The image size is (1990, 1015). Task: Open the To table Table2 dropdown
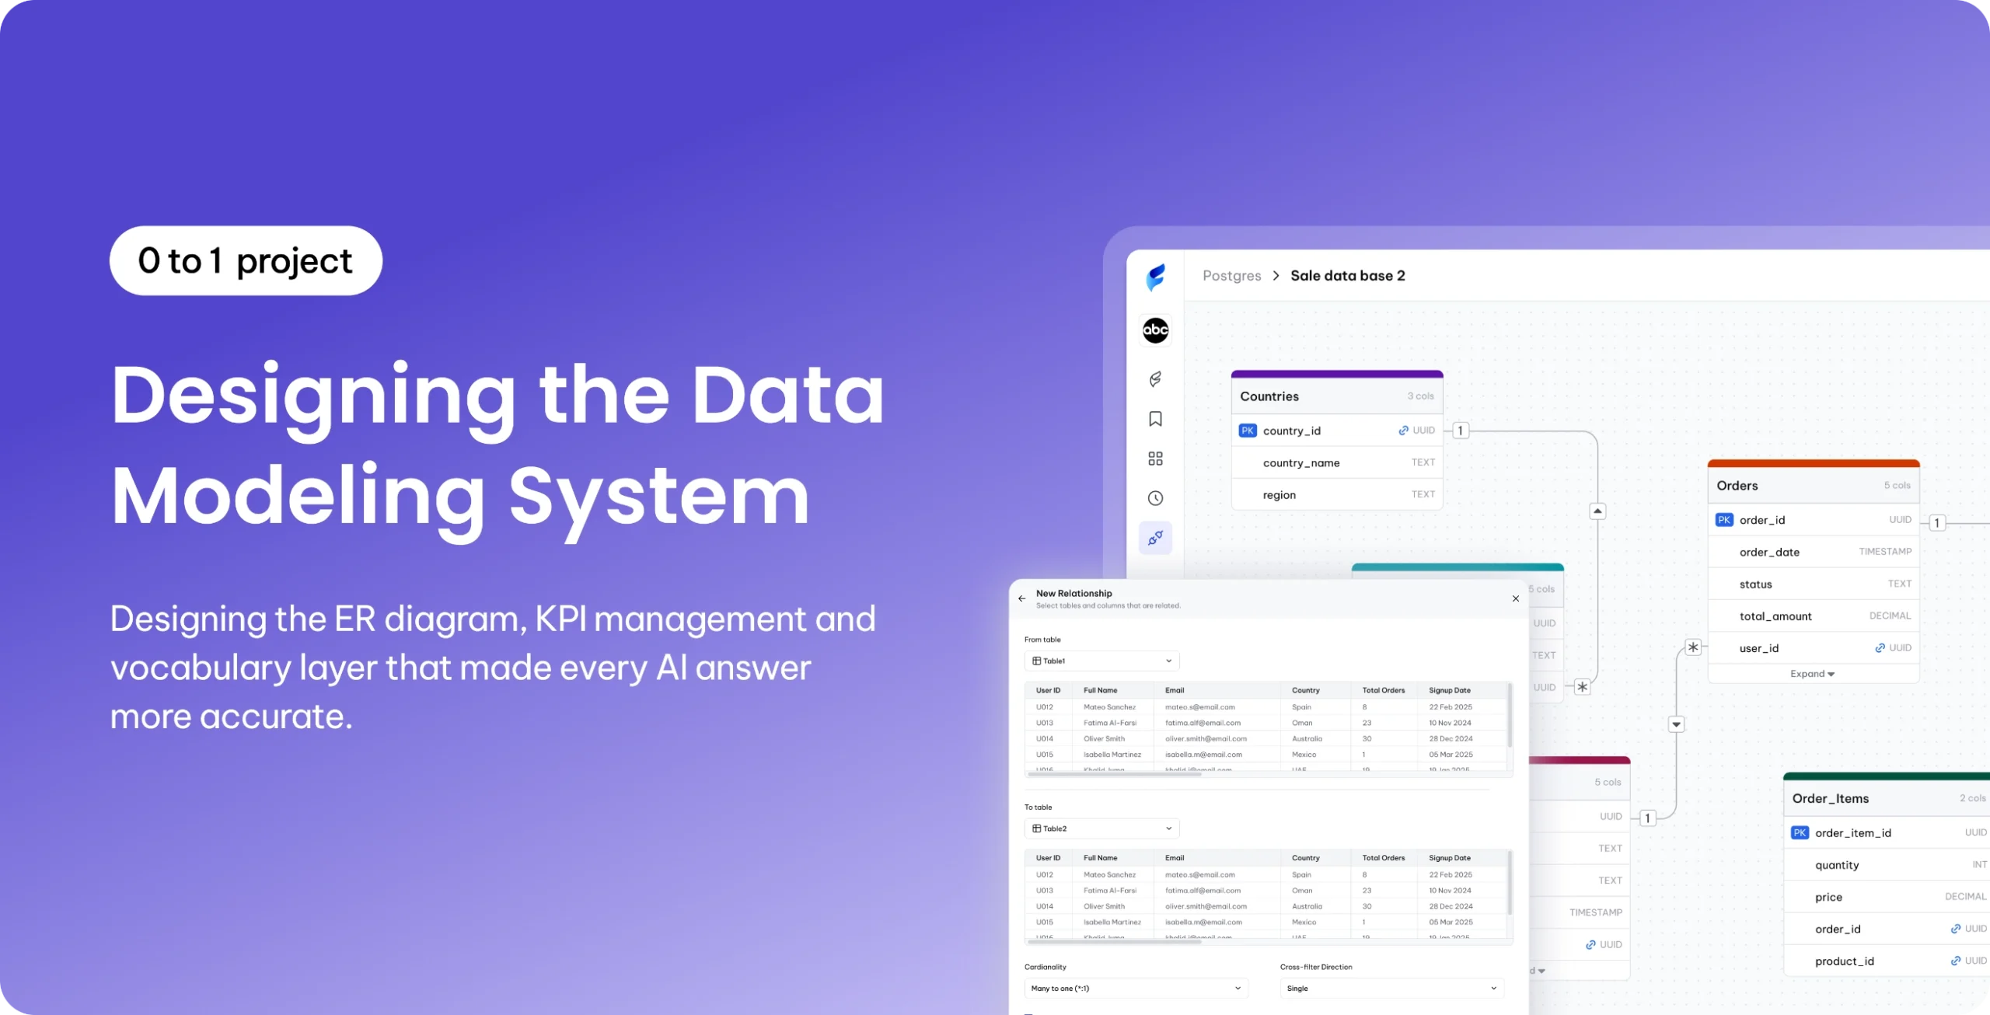1101,828
